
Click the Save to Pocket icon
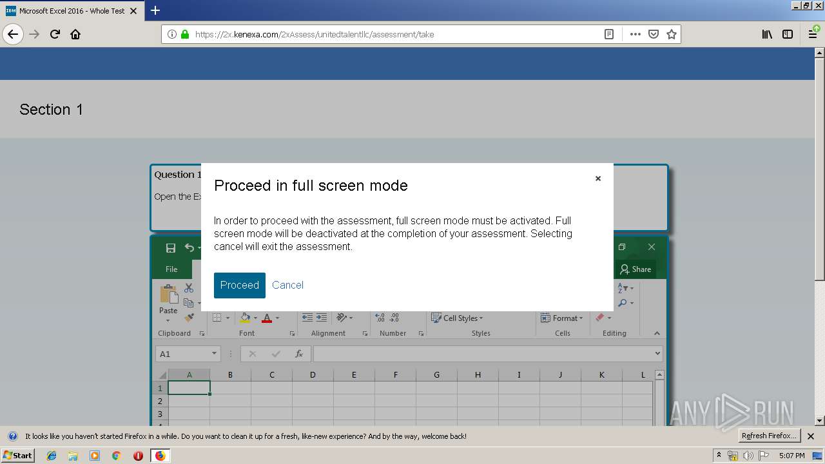coord(654,34)
